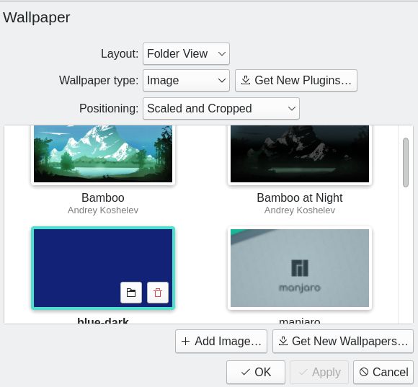Click the checkmark icon on OK
Screen dimensions: 418x387
245,372
